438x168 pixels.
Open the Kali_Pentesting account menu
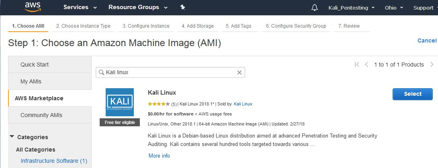[x=351, y=8]
